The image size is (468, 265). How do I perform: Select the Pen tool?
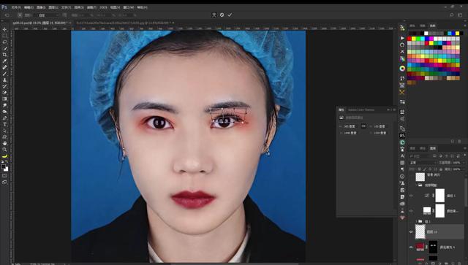point(4,118)
